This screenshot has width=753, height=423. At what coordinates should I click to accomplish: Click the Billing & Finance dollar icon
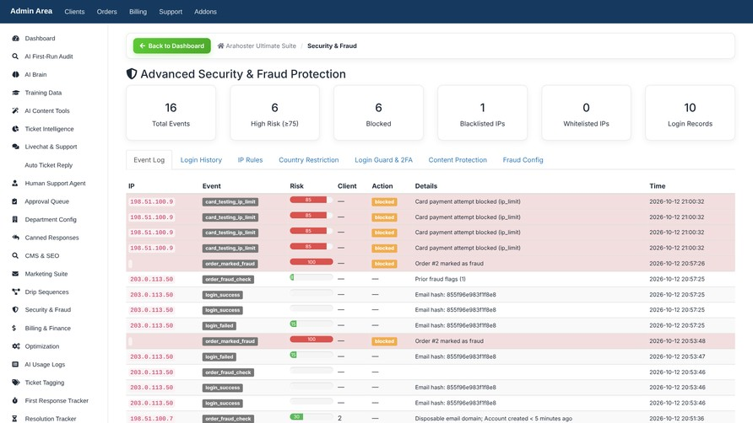14,328
